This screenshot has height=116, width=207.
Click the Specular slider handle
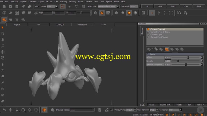(x=178, y=61)
